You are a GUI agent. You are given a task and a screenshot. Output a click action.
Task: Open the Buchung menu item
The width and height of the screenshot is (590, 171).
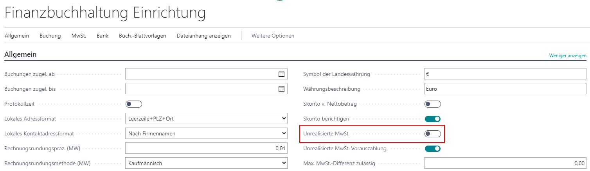[50, 36]
